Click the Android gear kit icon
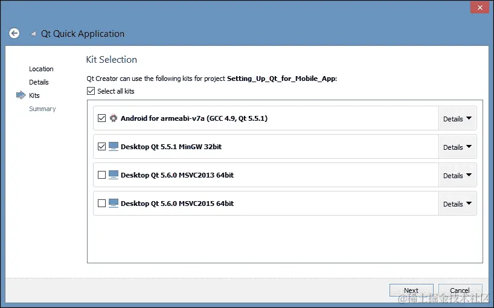The image size is (494, 308). (113, 118)
